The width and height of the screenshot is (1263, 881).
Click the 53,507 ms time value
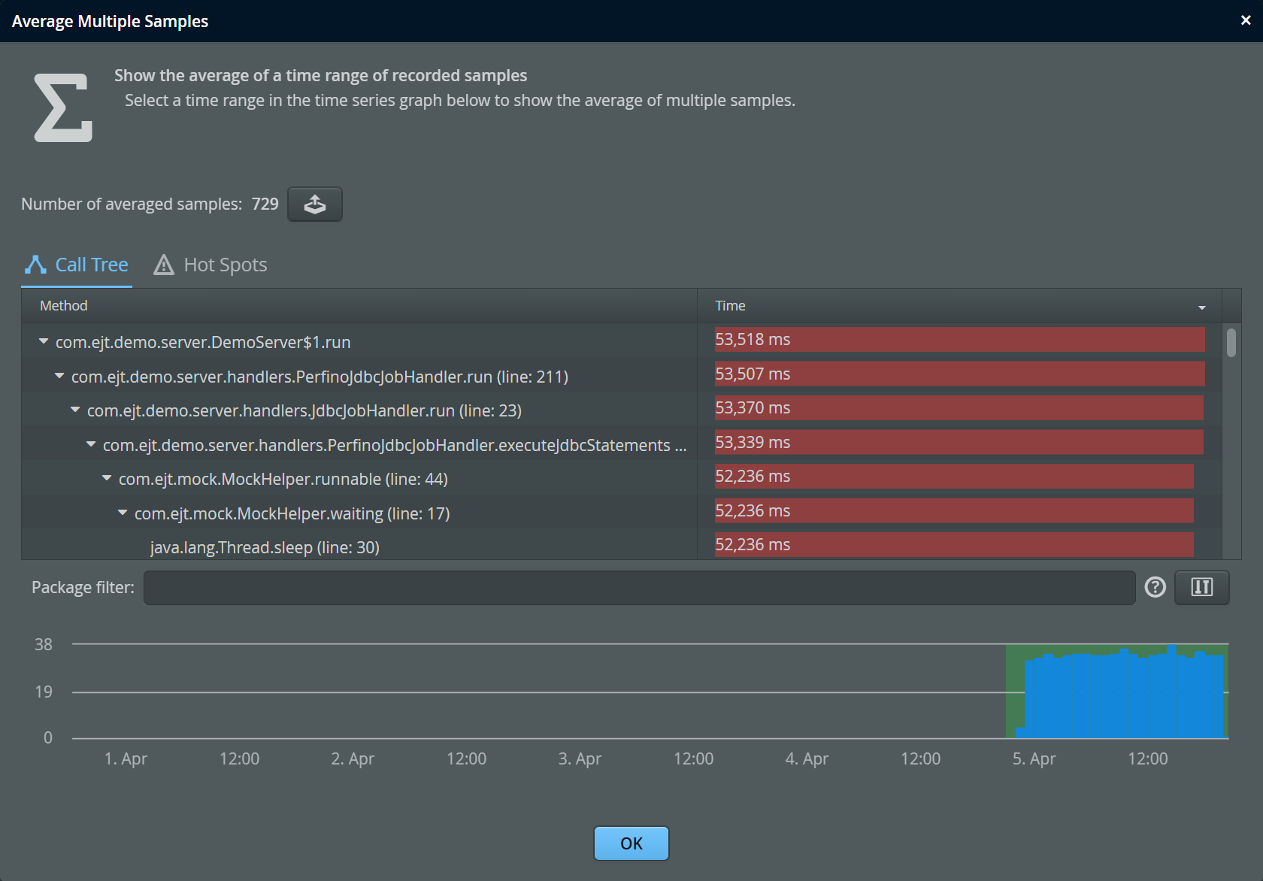pos(753,374)
